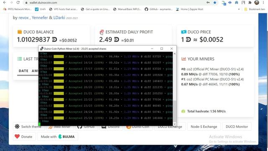Click the Total hashrate 1.56 MH/s text

(206, 111)
